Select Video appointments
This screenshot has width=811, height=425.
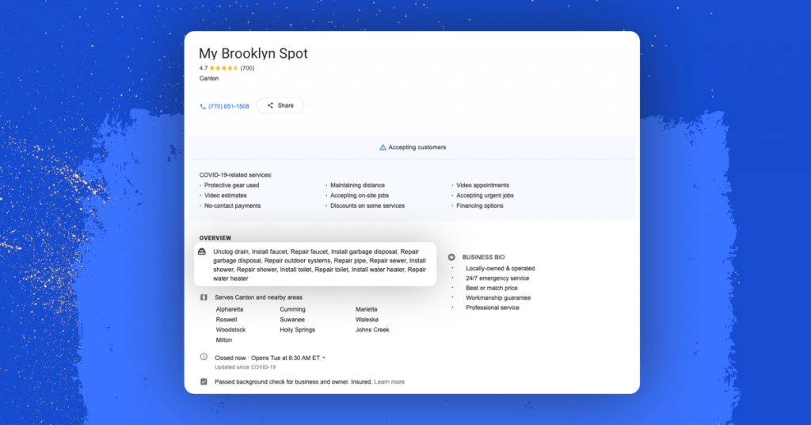(x=482, y=186)
